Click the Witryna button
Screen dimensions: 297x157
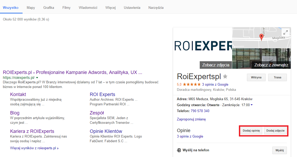[x=256, y=77]
